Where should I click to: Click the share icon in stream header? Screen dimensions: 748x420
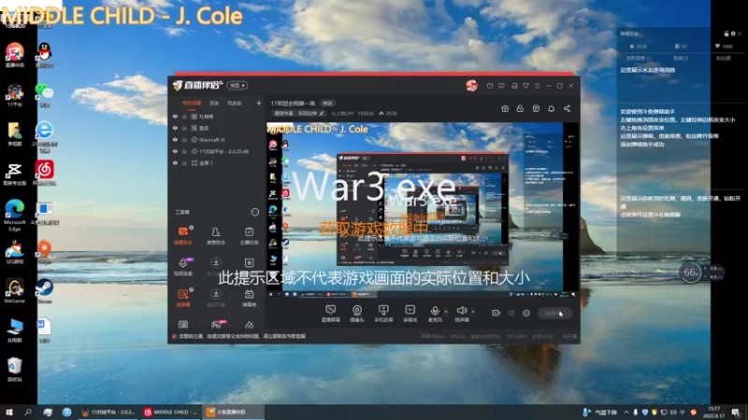[x=567, y=108]
